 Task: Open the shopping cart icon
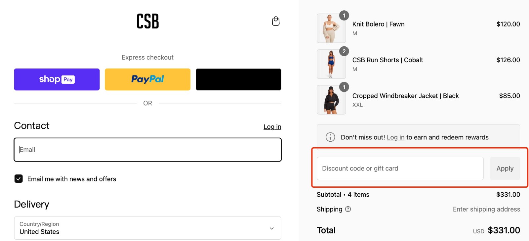pos(276,21)
